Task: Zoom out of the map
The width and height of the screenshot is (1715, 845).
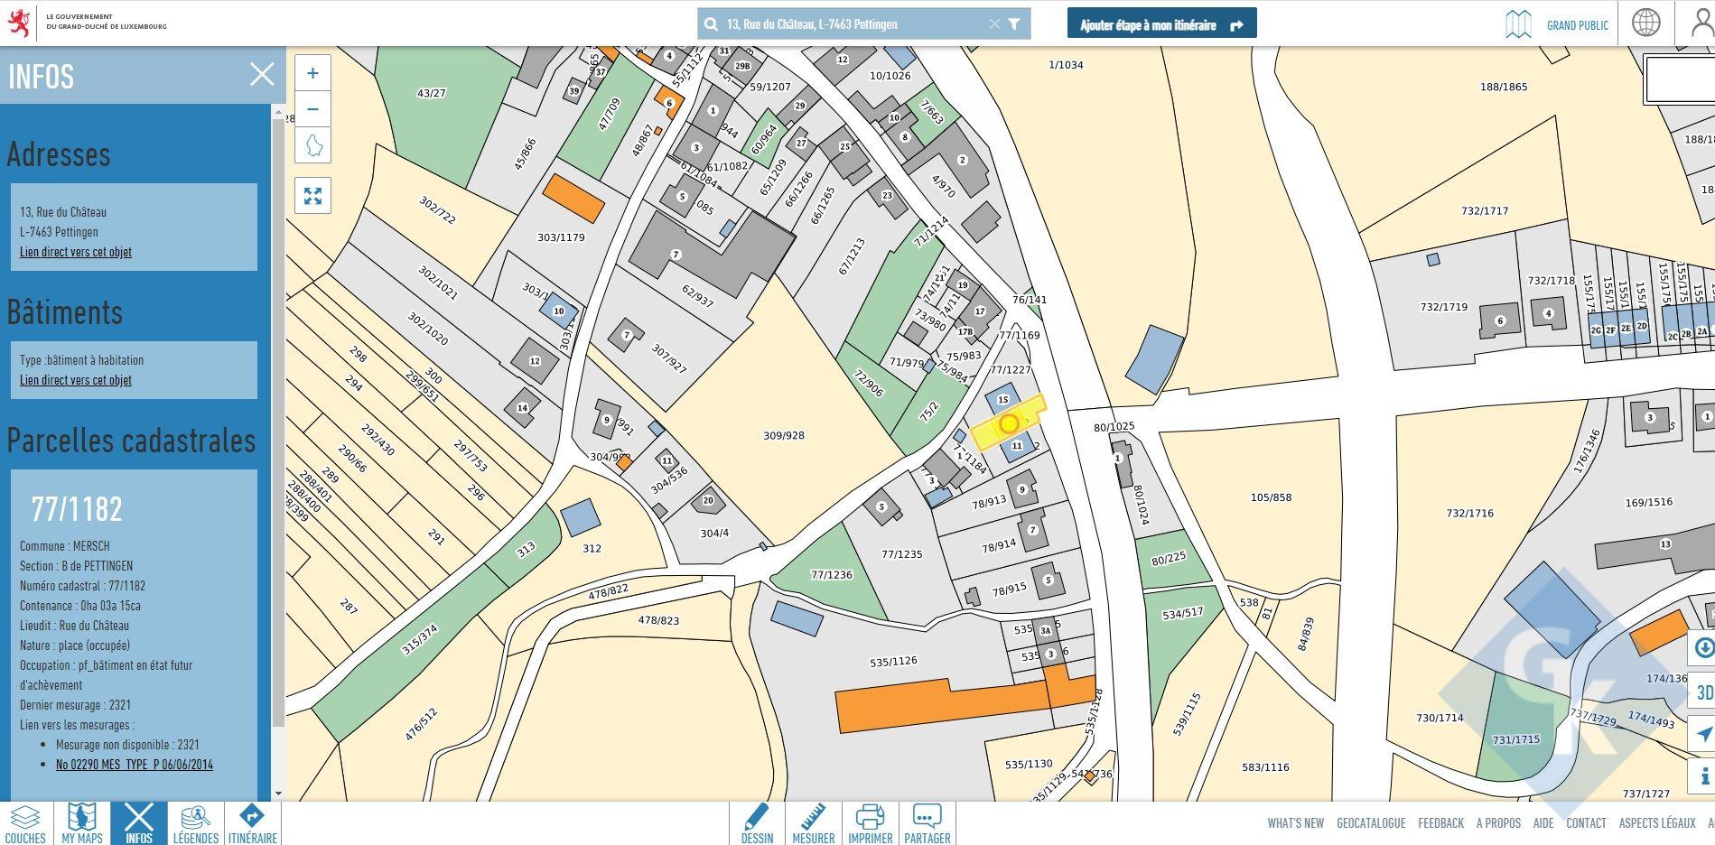Action: (x=312, y=109)
